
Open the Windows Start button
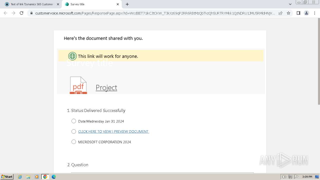7,177
